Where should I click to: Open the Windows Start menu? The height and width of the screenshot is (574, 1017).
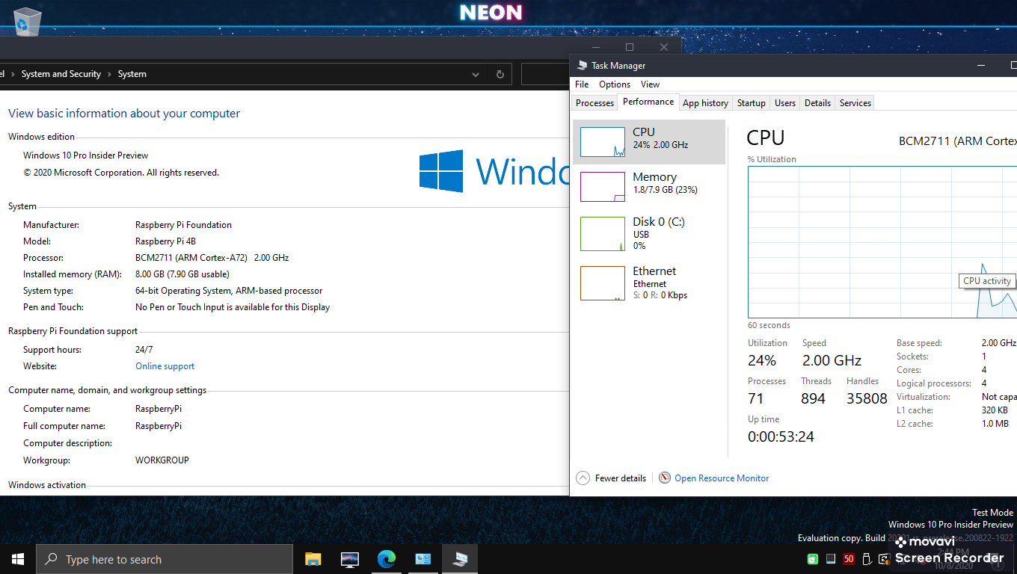pos(18,559)
